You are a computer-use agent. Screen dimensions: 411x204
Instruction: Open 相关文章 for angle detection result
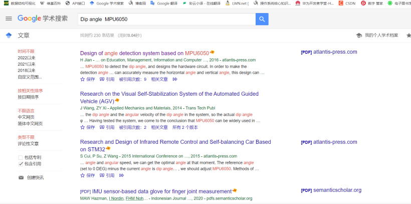(159, 79)
